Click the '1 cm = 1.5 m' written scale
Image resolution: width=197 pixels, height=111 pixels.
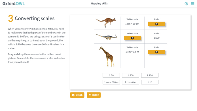132,52
